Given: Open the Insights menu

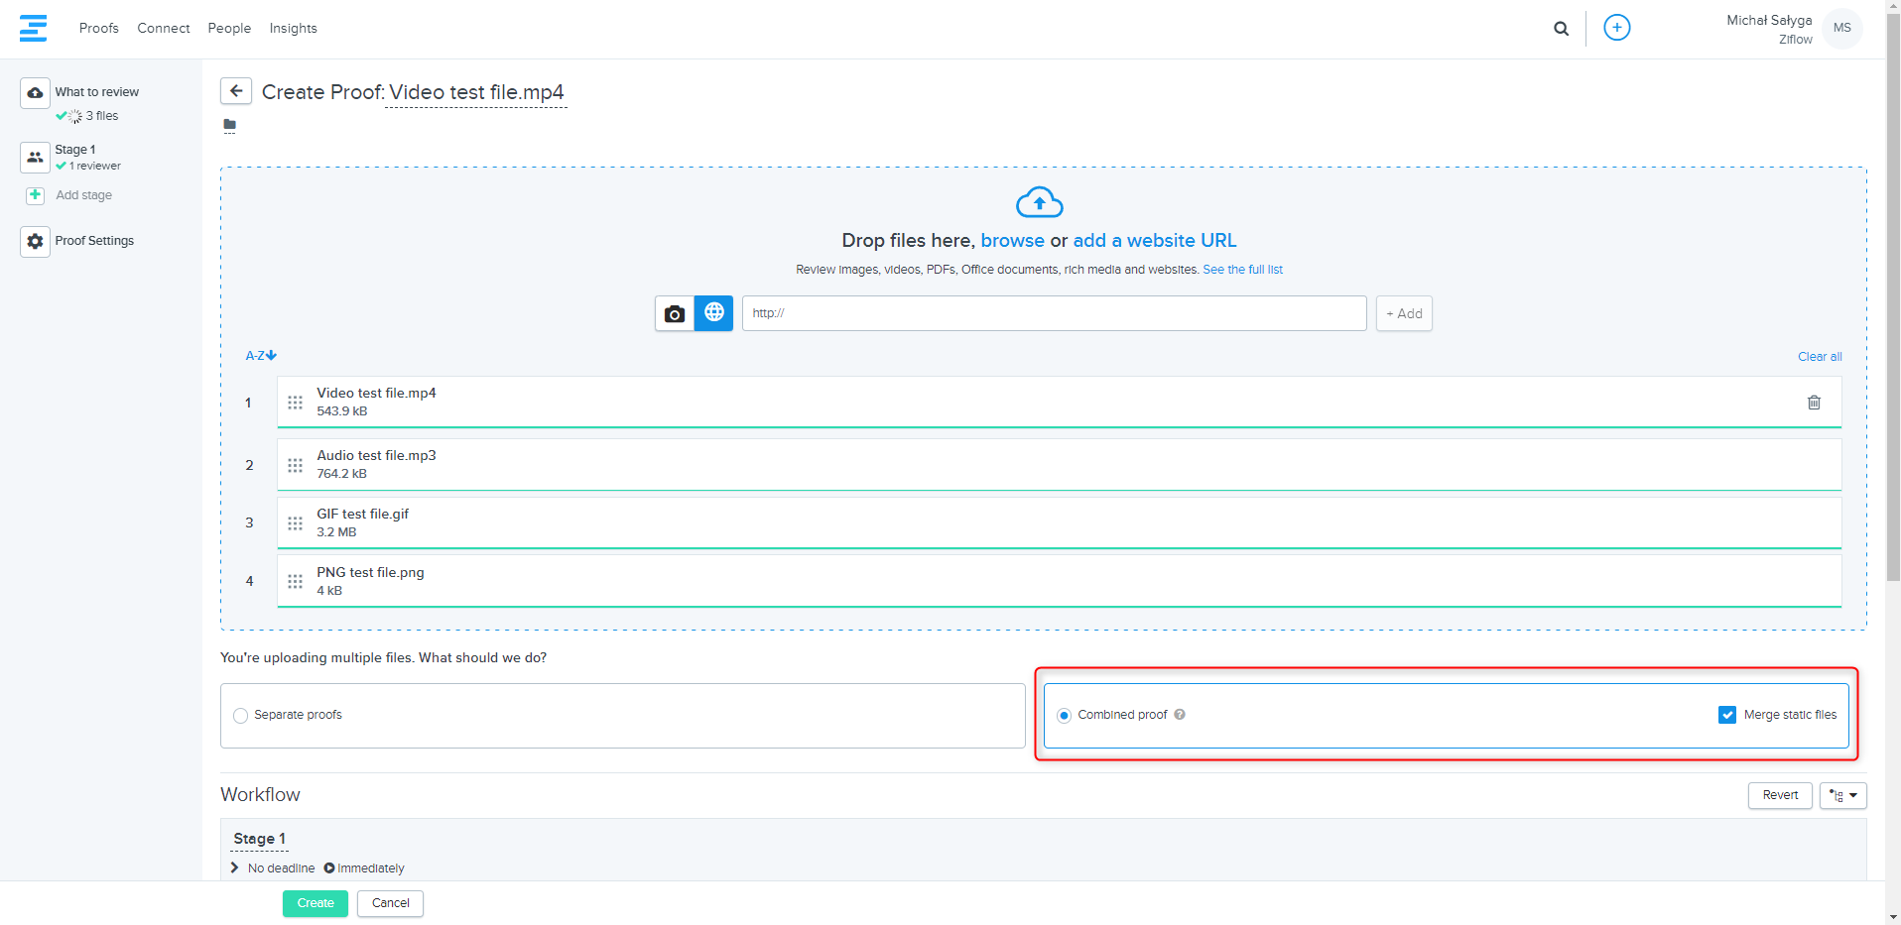Looking at the screenshot, I should pyautogui.click(x=293, y=28).
